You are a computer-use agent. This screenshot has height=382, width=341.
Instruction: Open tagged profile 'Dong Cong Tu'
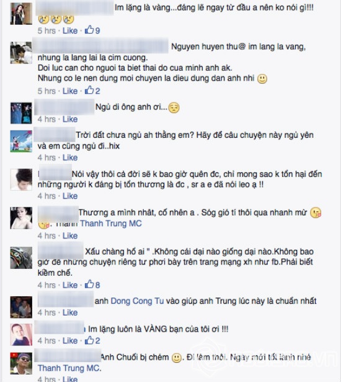tap(137, 301)
